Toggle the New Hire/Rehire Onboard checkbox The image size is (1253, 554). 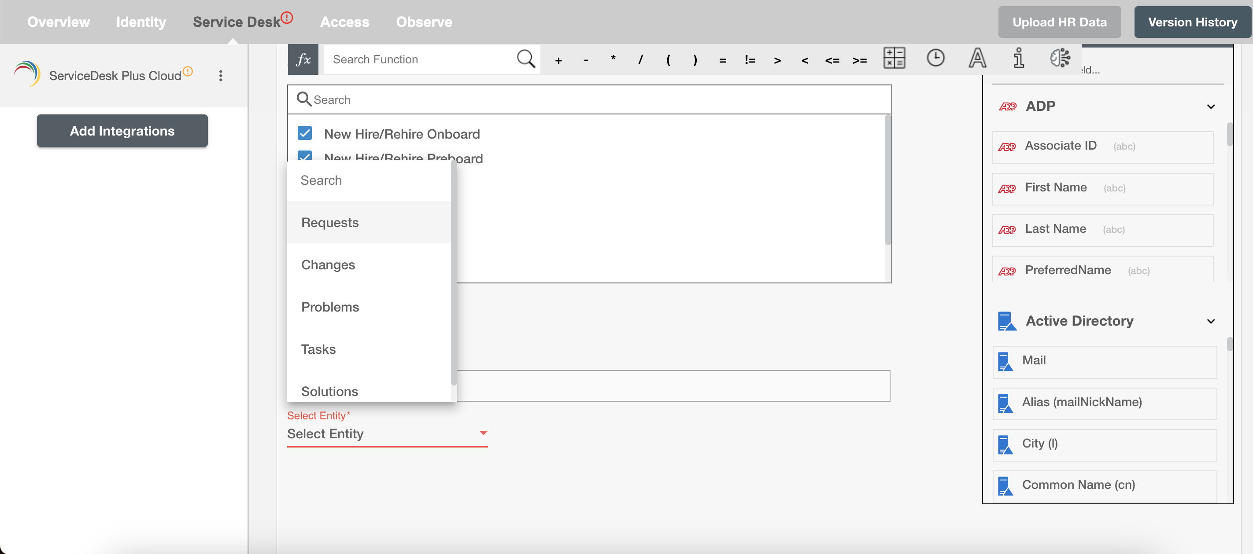coord(304,132)
